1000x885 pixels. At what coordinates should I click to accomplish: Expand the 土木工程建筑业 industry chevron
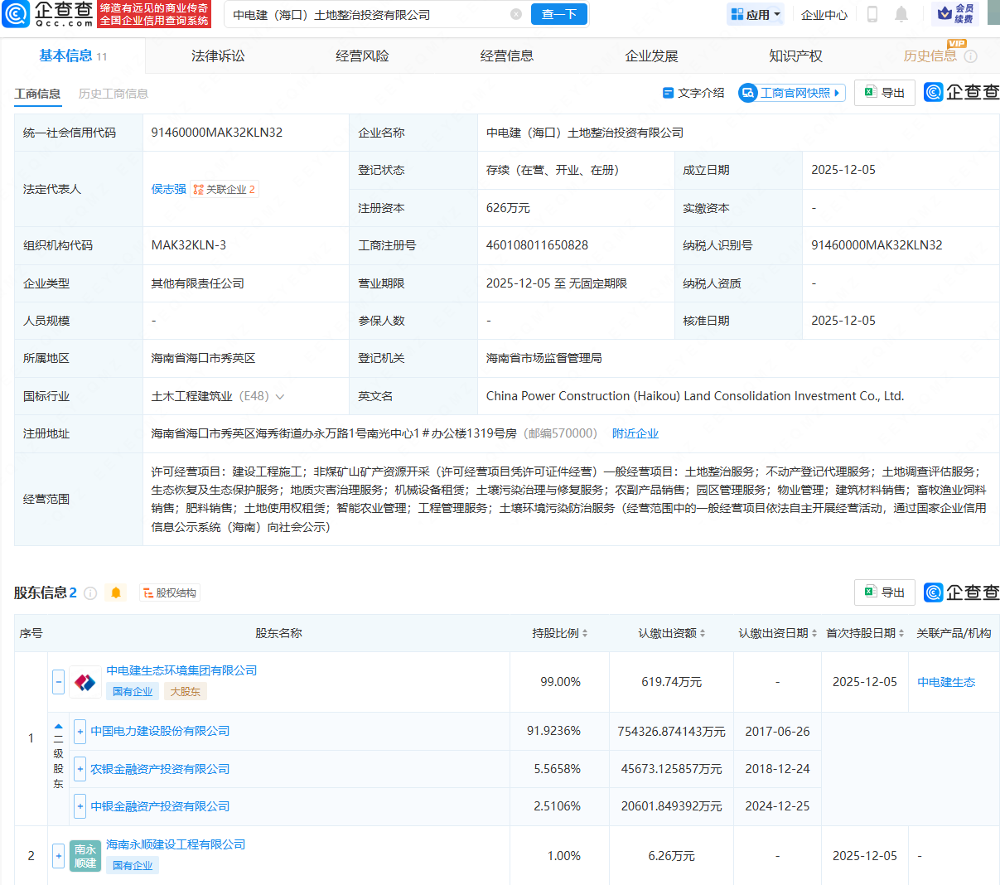point(280,397)
